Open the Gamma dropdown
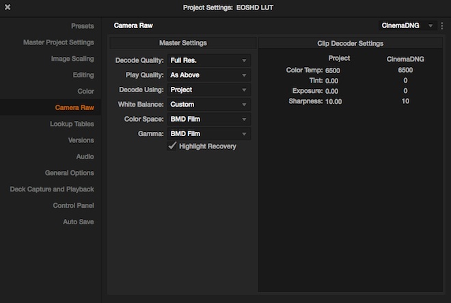The image size is (451, 303). 208,134
